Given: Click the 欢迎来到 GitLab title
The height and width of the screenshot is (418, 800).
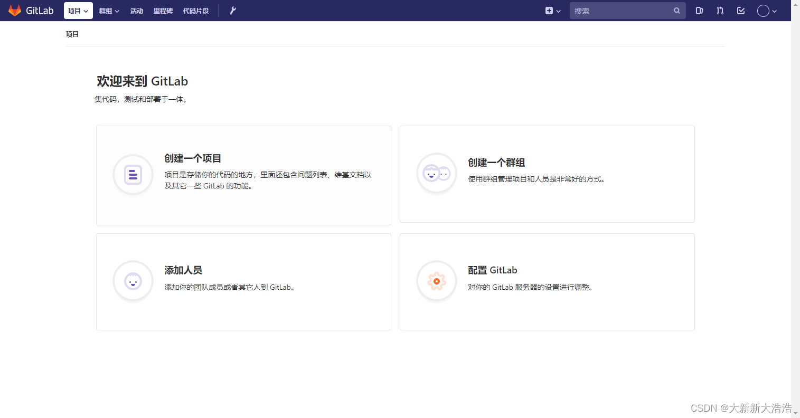Looking at the screenshot, I should tap(143, 81).
